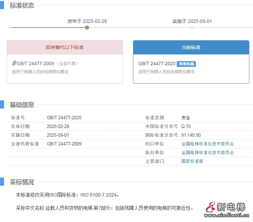Click the 采标中文名称 description line
This screenshot has width=253, height=222.
(104, 208)
